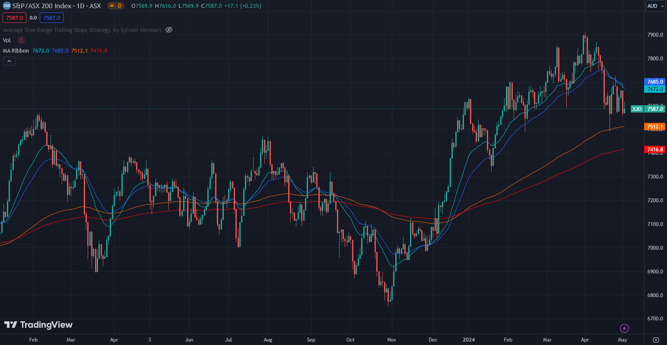This screenshot has height=345, width=667.
Task: Click the S&P/ASX 200 Index symbol title
Action: [57, 6]
